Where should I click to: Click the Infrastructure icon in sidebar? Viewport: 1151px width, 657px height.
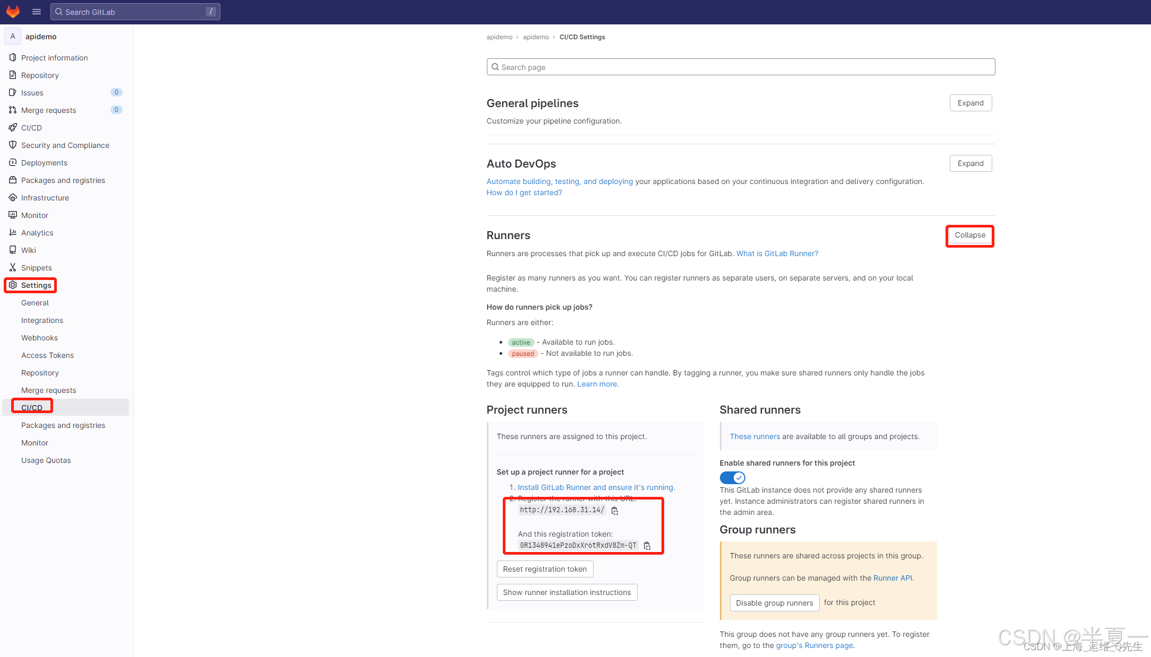(x=13, y=197)
